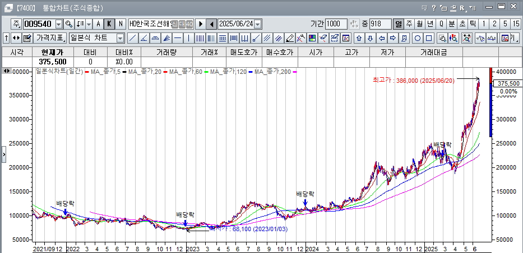Select the horizontal line drawing tool
The width and height of the screenshot is (523, 253).
[178, 38]
